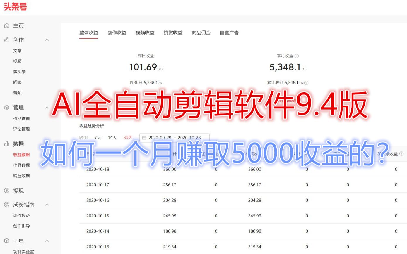The width and height of the screenshot is (407, 254).
Task: Collapse the 工具 section chevron
Action: click(x=47, y=241)
